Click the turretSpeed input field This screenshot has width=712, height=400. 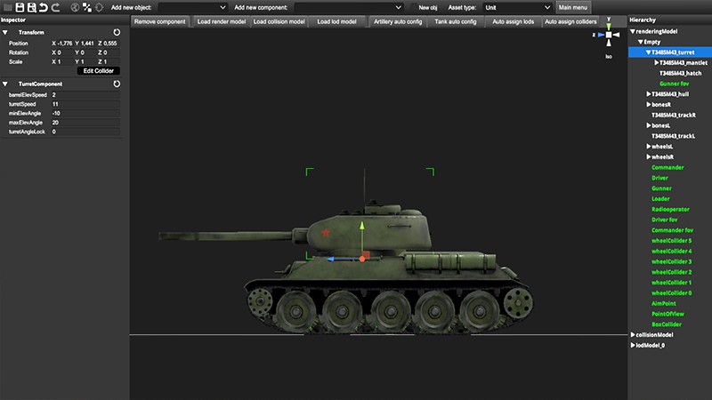[x=85, y=104]
